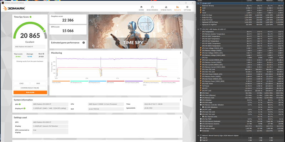Click the thermometer icon beside GPU Memory Junction Temperature
Viewport: 285px width, 142px height.
pyautogui.click(x=201, y=34)
